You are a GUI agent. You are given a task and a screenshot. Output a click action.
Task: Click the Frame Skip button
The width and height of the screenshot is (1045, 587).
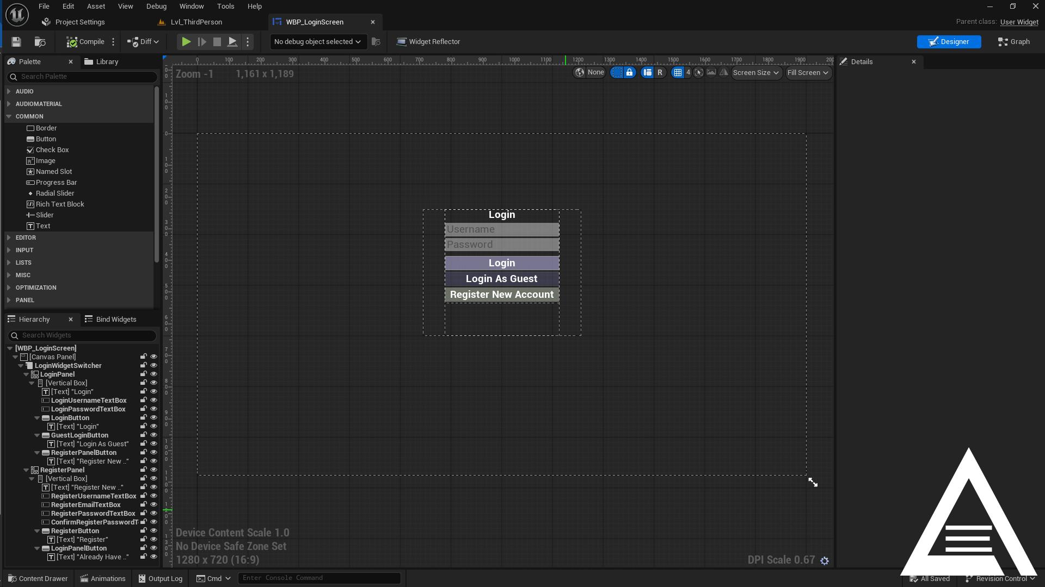coord(202,42)
